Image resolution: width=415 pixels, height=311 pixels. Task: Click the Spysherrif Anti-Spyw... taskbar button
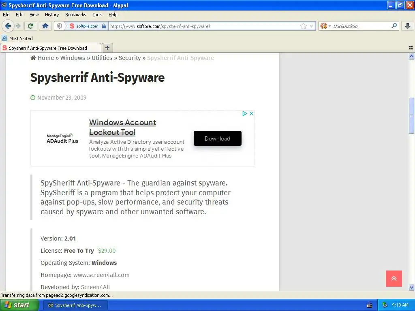(75, 305)
